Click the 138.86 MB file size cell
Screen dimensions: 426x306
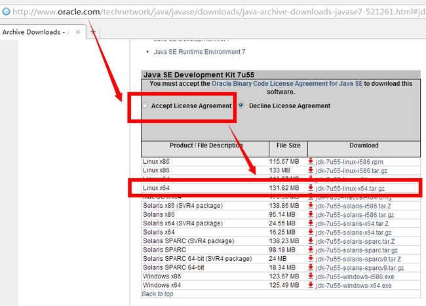(x=284, y=206)
